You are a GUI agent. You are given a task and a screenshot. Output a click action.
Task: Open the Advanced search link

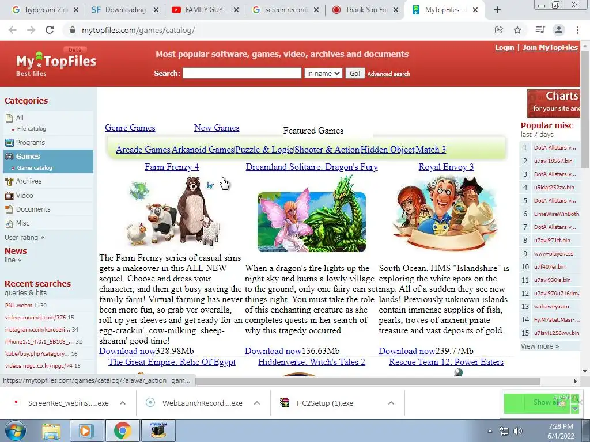(389, 74)
